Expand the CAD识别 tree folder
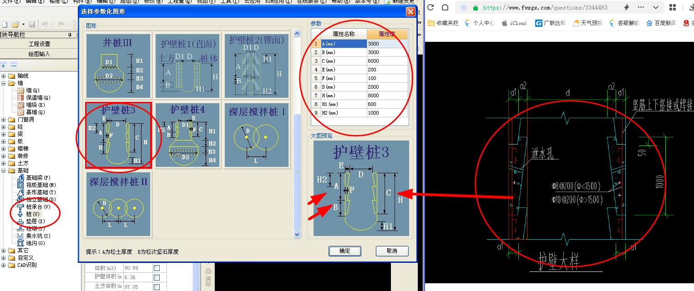The image size is (694, 291). [4, 265]
